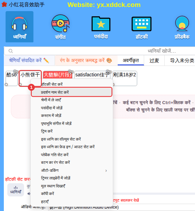Choose पृष्ठभूमि संगीत में जोड़ें menu item

pyautogui.click(x=72, y=124)
